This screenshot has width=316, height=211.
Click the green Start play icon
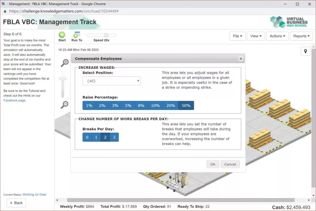pyautogui.click(x=62, y=35)
